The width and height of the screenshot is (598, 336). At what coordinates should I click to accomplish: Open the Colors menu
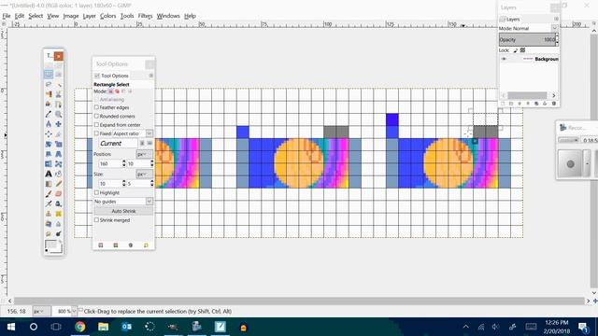(x=108, y=16)
